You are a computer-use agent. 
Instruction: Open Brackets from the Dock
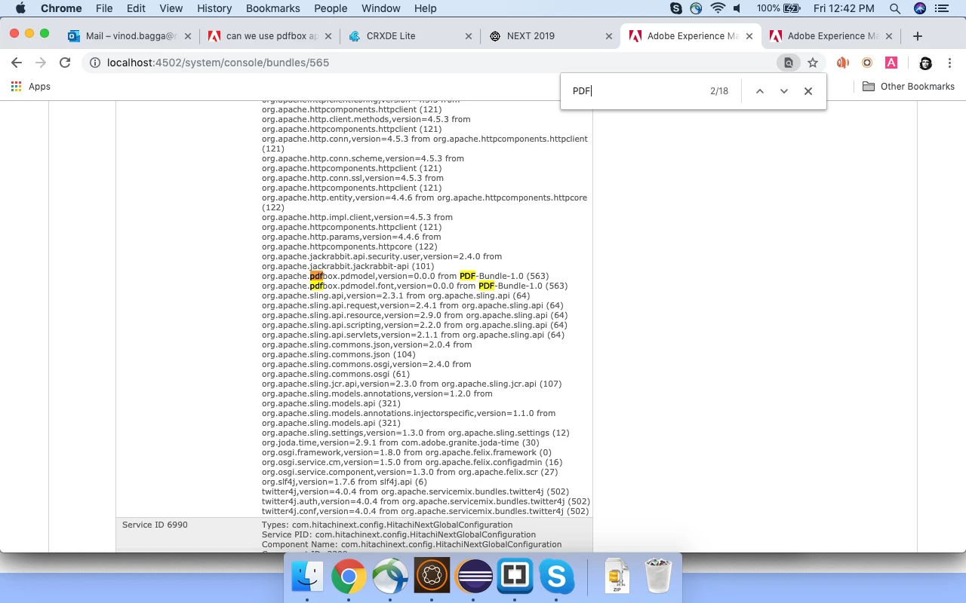(515, 577)
